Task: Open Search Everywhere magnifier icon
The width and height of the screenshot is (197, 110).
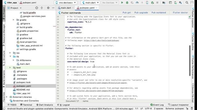Action: pyautogui.click(x=187, y=3)
